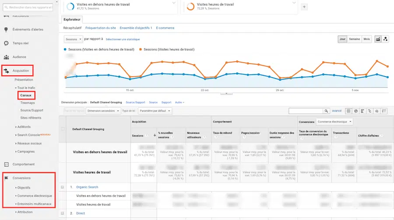Open the Temps réel clock icon
The width and height of the screenshot is (394, 220).
6,43
